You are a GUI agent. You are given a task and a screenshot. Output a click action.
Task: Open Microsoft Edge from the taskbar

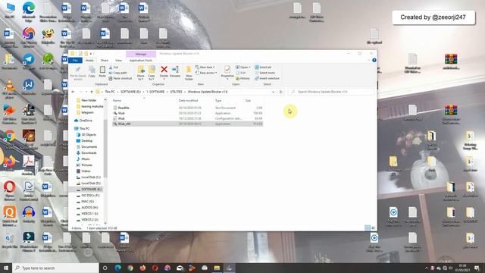point(118,268)
